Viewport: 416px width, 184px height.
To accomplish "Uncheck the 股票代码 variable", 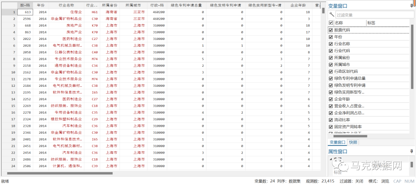I will 330,30.
